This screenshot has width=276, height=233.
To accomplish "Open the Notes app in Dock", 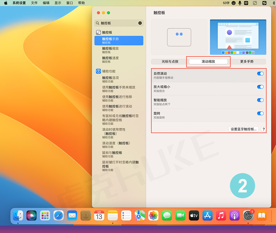I will pyautogui.click(x=113, y=215).
